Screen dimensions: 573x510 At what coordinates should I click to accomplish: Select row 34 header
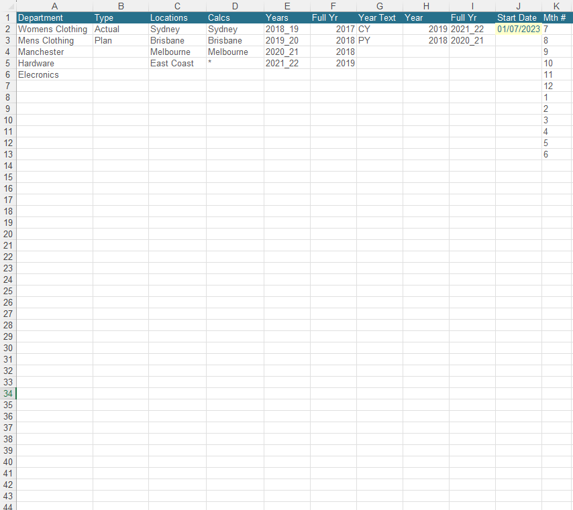[8, 393]
